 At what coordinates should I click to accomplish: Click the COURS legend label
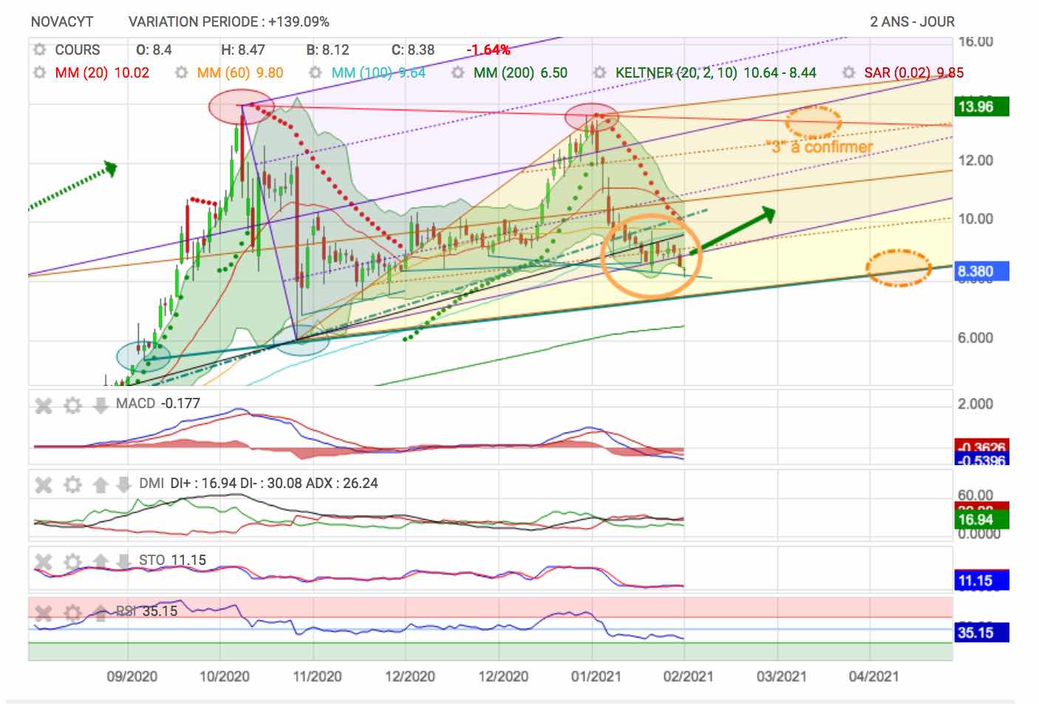point(78,50)
